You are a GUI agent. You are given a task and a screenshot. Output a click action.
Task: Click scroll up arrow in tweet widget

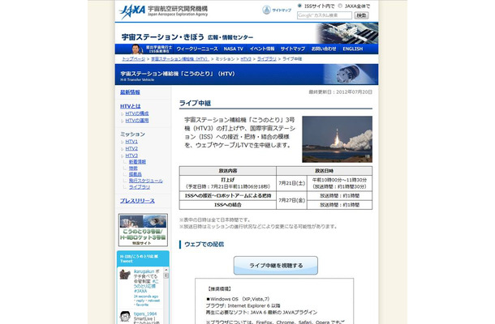(166, 270)
